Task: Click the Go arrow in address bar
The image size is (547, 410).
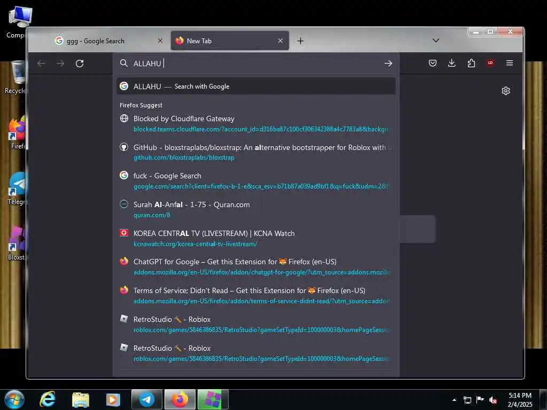Action: pos(388,64)
